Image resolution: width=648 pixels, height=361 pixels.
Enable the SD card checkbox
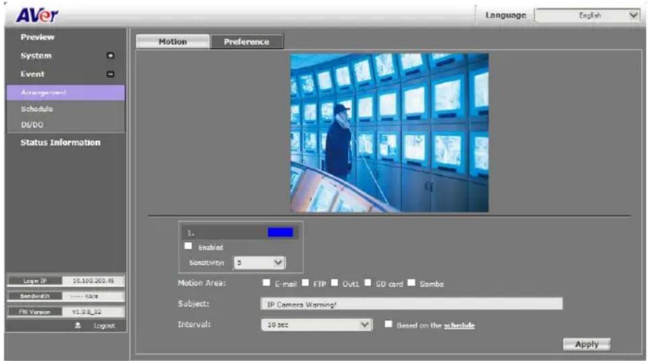[367, 283]
